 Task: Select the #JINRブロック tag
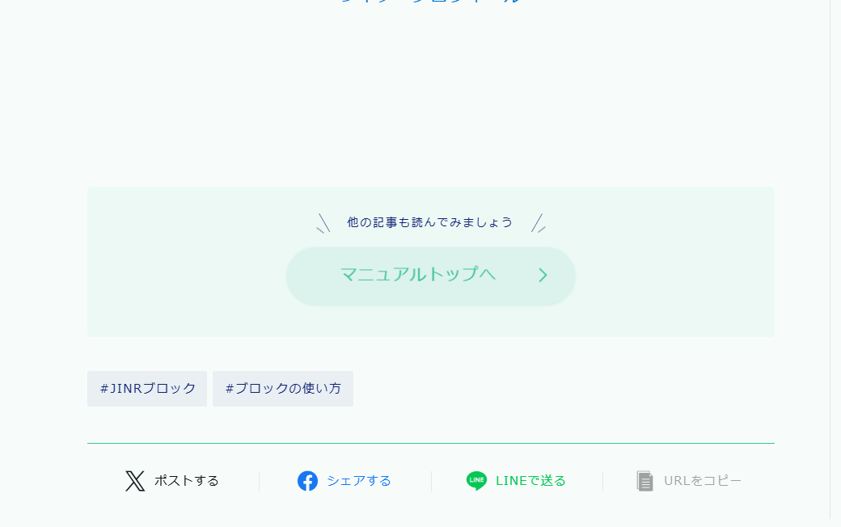pyautogui.click(x=147, y=389)
